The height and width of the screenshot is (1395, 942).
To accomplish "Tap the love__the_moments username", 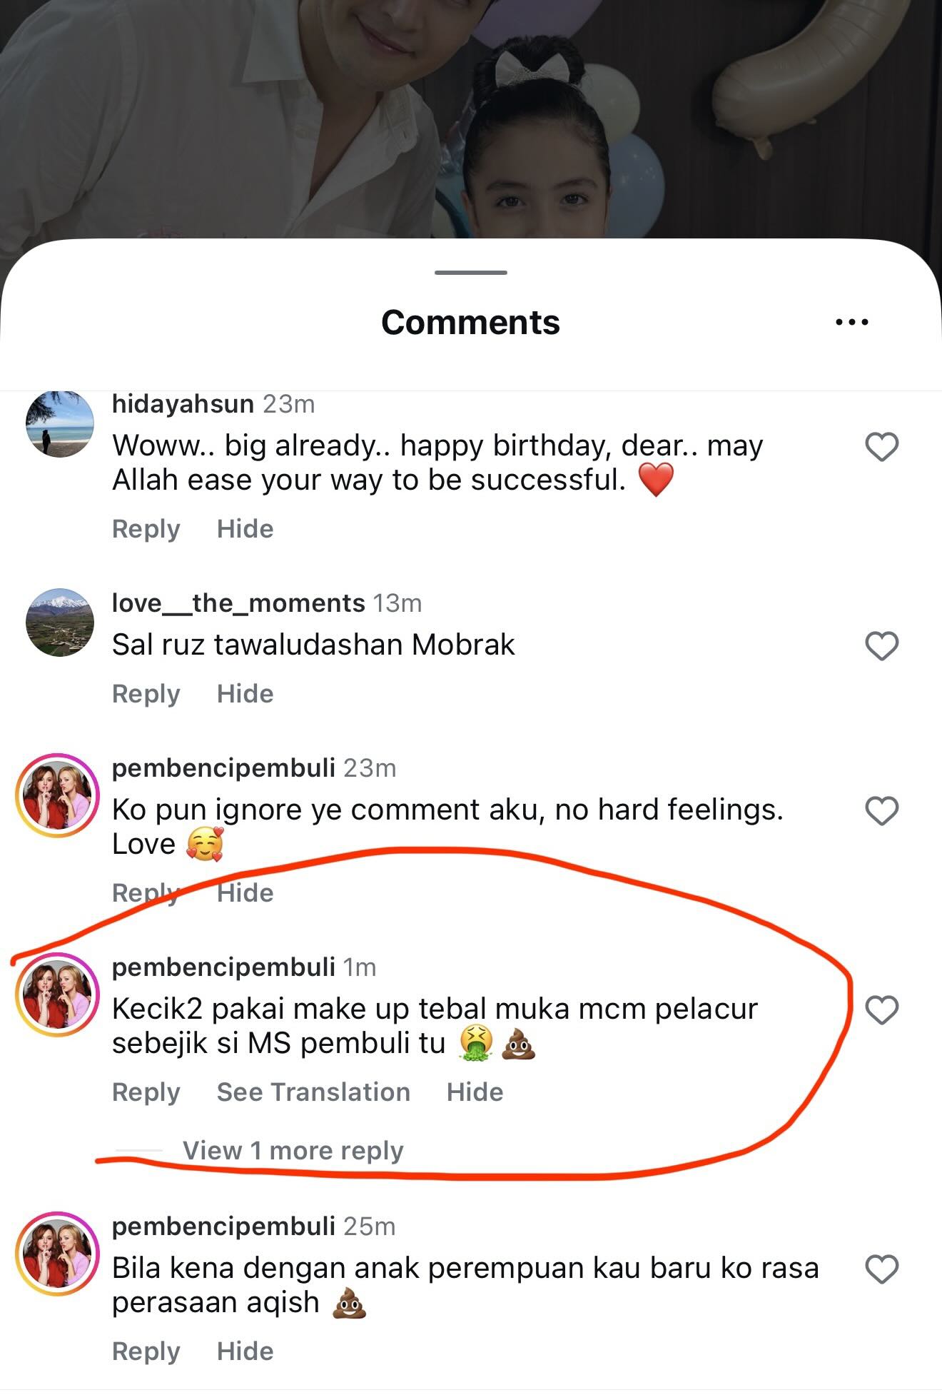I will click(x=238, y=603).
